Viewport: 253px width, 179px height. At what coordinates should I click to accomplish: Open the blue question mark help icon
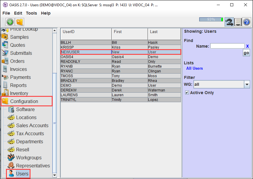pos(246,22)
